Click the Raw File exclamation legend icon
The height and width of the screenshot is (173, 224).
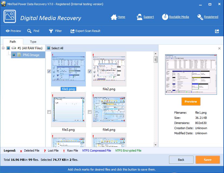click(x=64, y=151)
